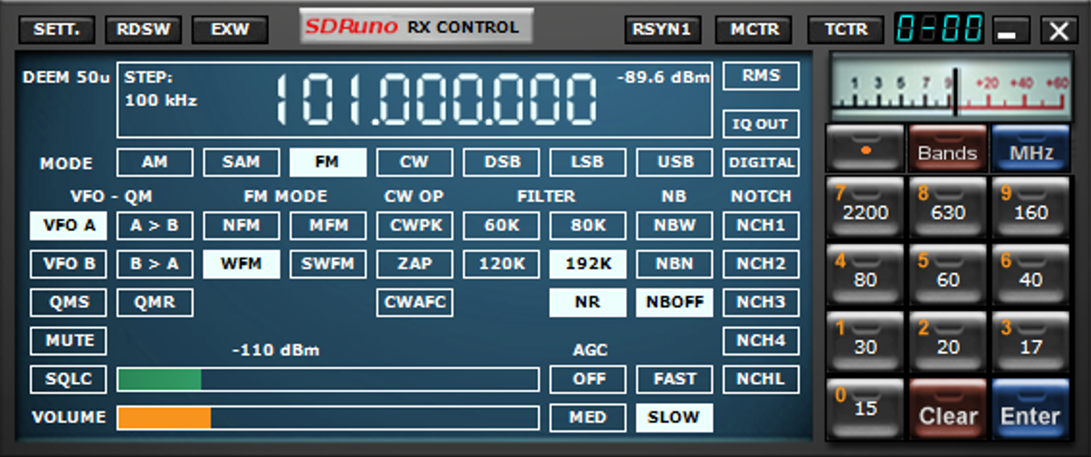Click the frequency display 101.000.000
Screen dimensions: 1091x457
click(x=437, y=98)
